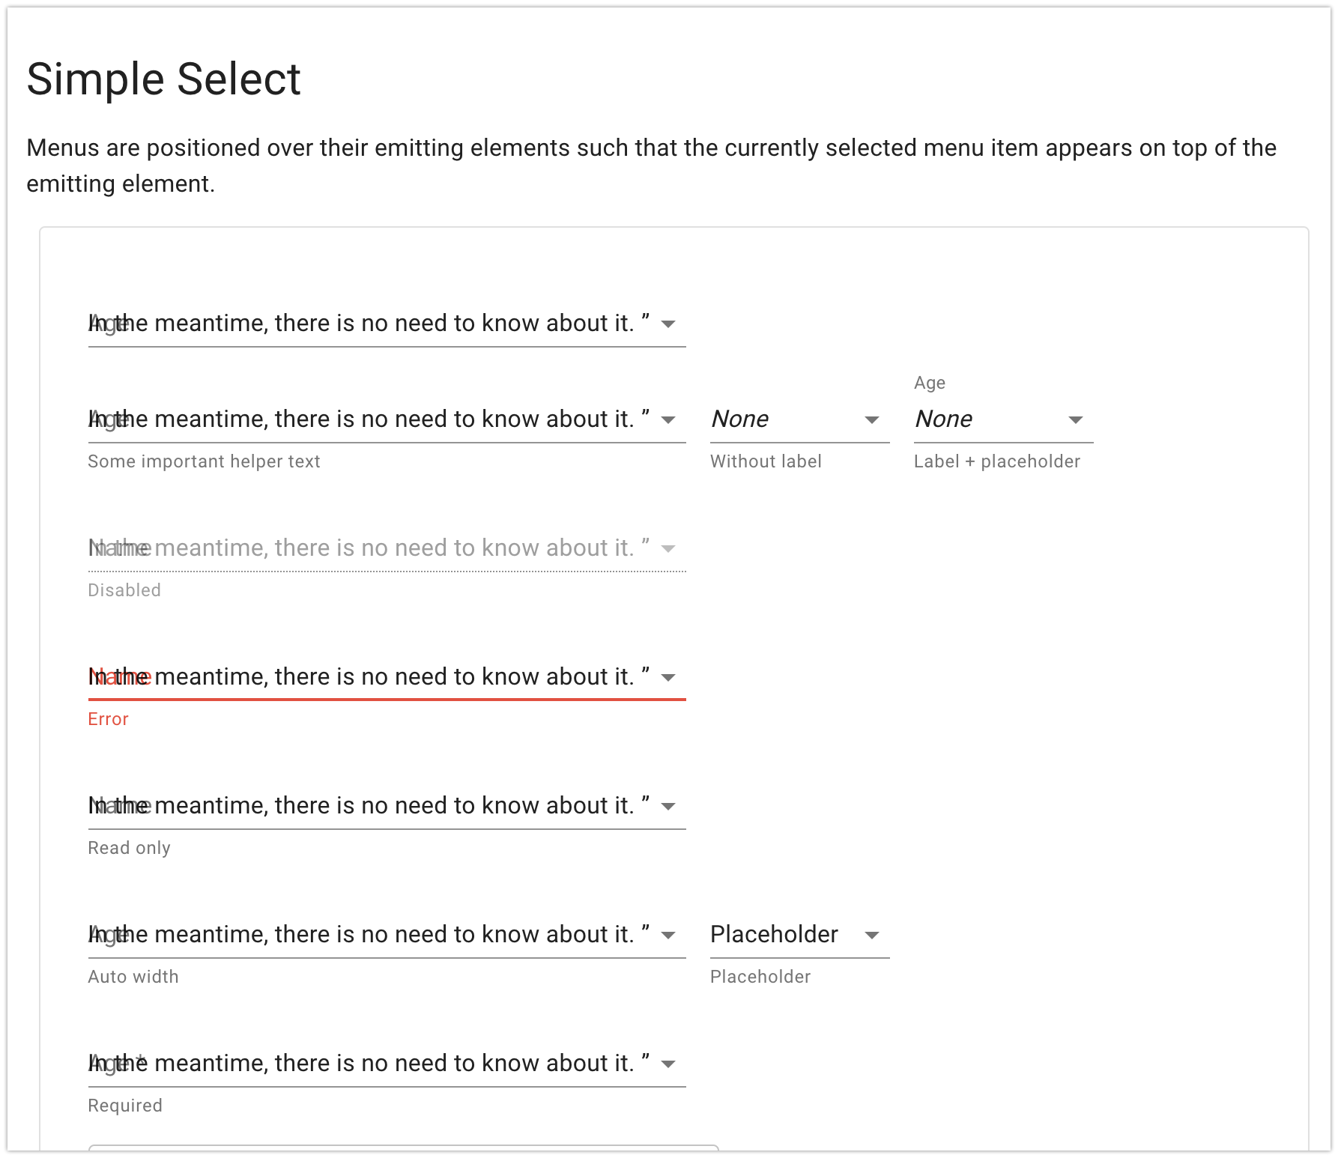Screen dimensions: 1338x1158
Task: Click the Read only select dropdown arrow
Action: pos(669,806)
